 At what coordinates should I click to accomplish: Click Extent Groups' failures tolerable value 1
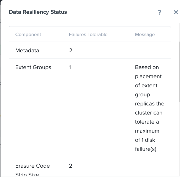tap(70, 67)
